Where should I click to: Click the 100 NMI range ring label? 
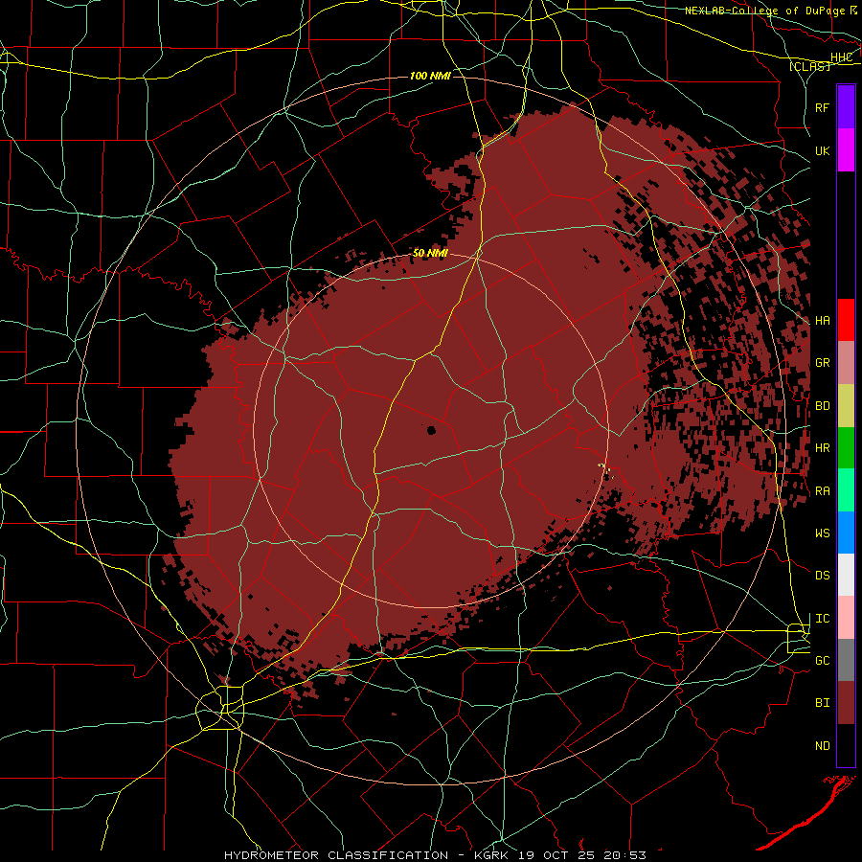tap(430, 76)
